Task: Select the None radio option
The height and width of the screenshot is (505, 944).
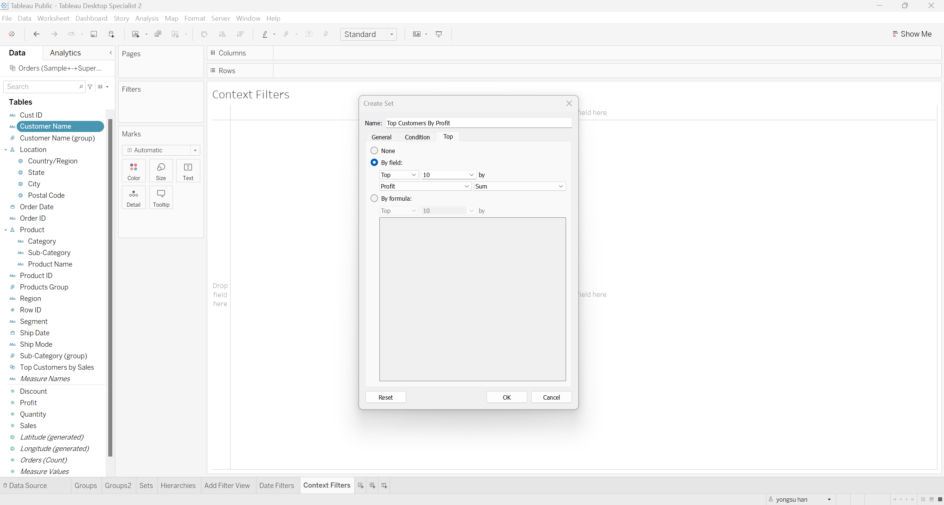Action: pyautogui.click(x=374, y=151)
